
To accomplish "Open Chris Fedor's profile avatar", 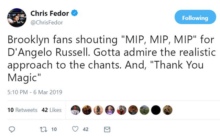I will pyautogui.click(x=17, y=18).
